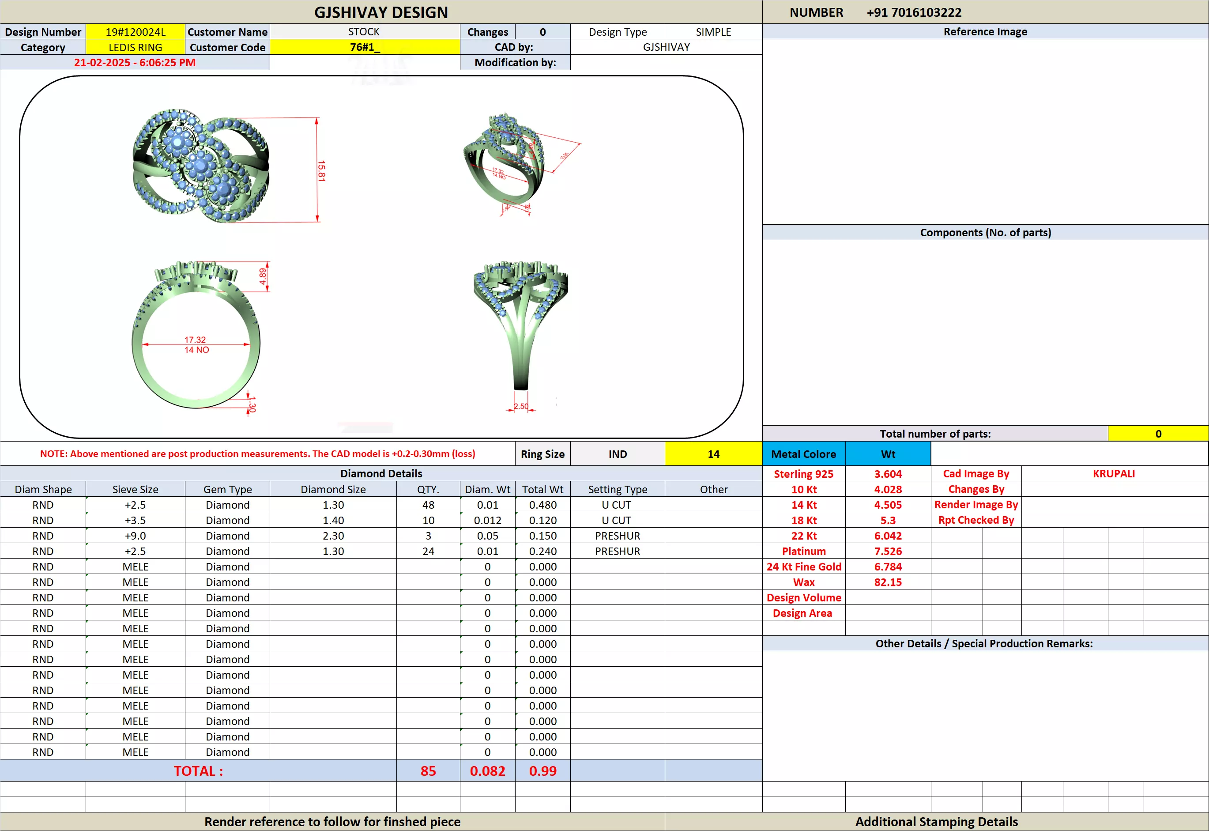The height and width of the screenshot is (831, 1209).
Task: Click the Total number of parts value
Action: (1158, 434)
